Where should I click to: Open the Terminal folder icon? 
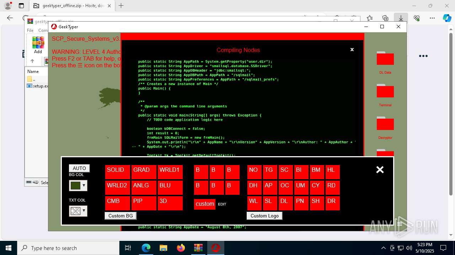385,91
